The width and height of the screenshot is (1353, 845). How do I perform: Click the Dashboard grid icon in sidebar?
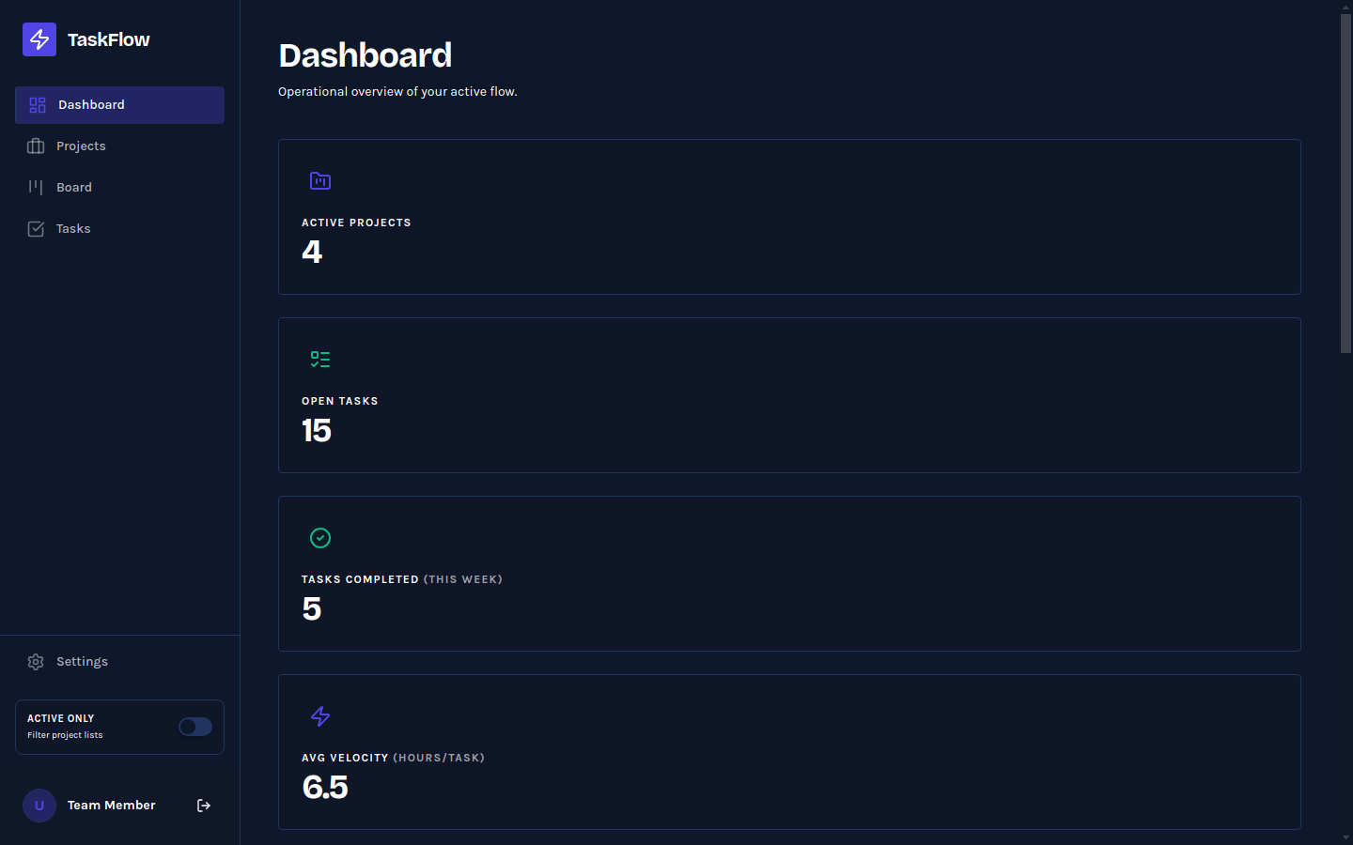[x=38, y=105]
